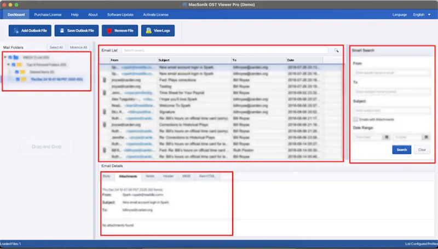Click the Top of Personal Folders folder icon
The height and width of the screenshot is (249, 438).
click(19, 65)
